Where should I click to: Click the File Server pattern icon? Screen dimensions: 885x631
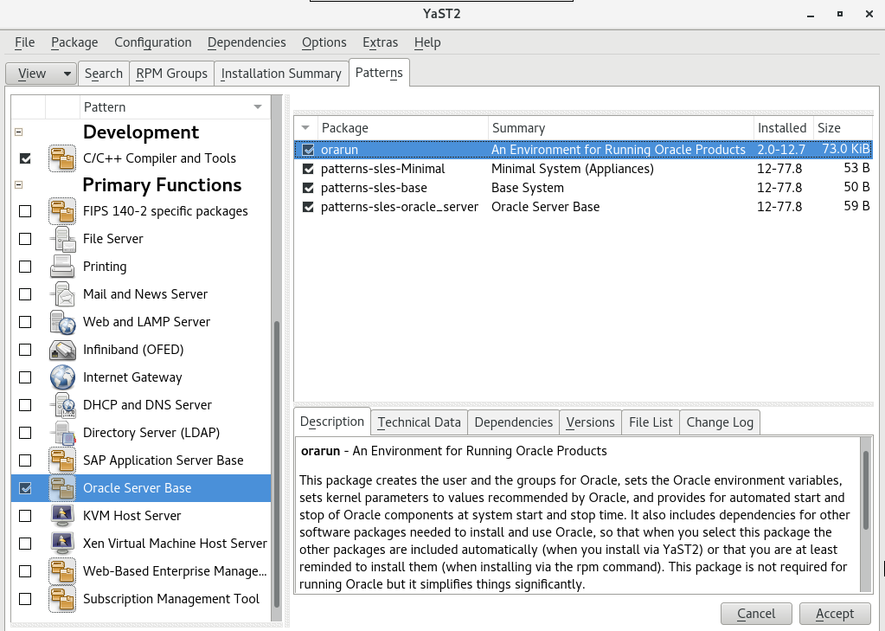tap(62, 239)
